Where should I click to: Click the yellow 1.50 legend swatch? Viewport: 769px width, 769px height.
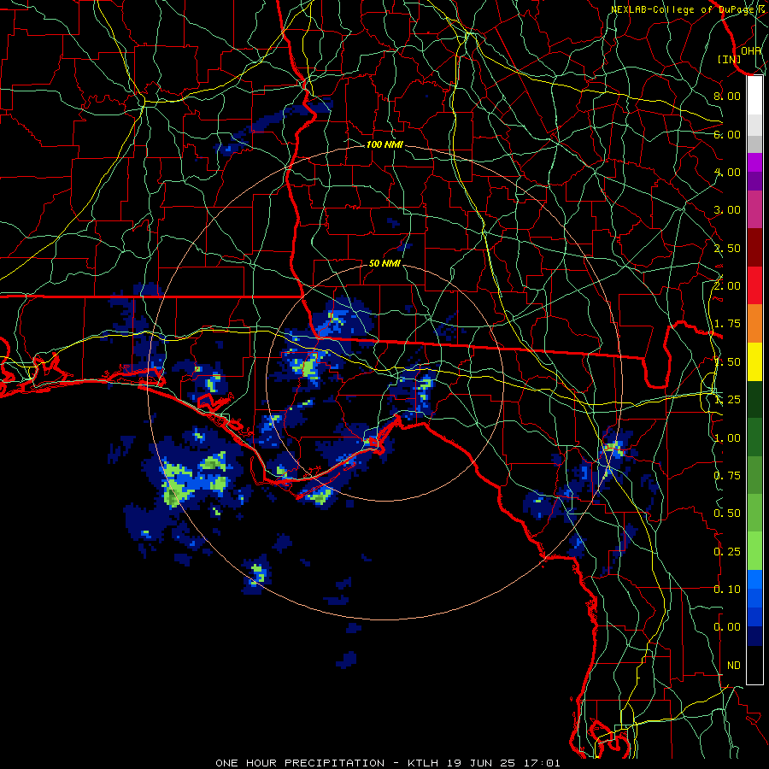click(754, 361)
